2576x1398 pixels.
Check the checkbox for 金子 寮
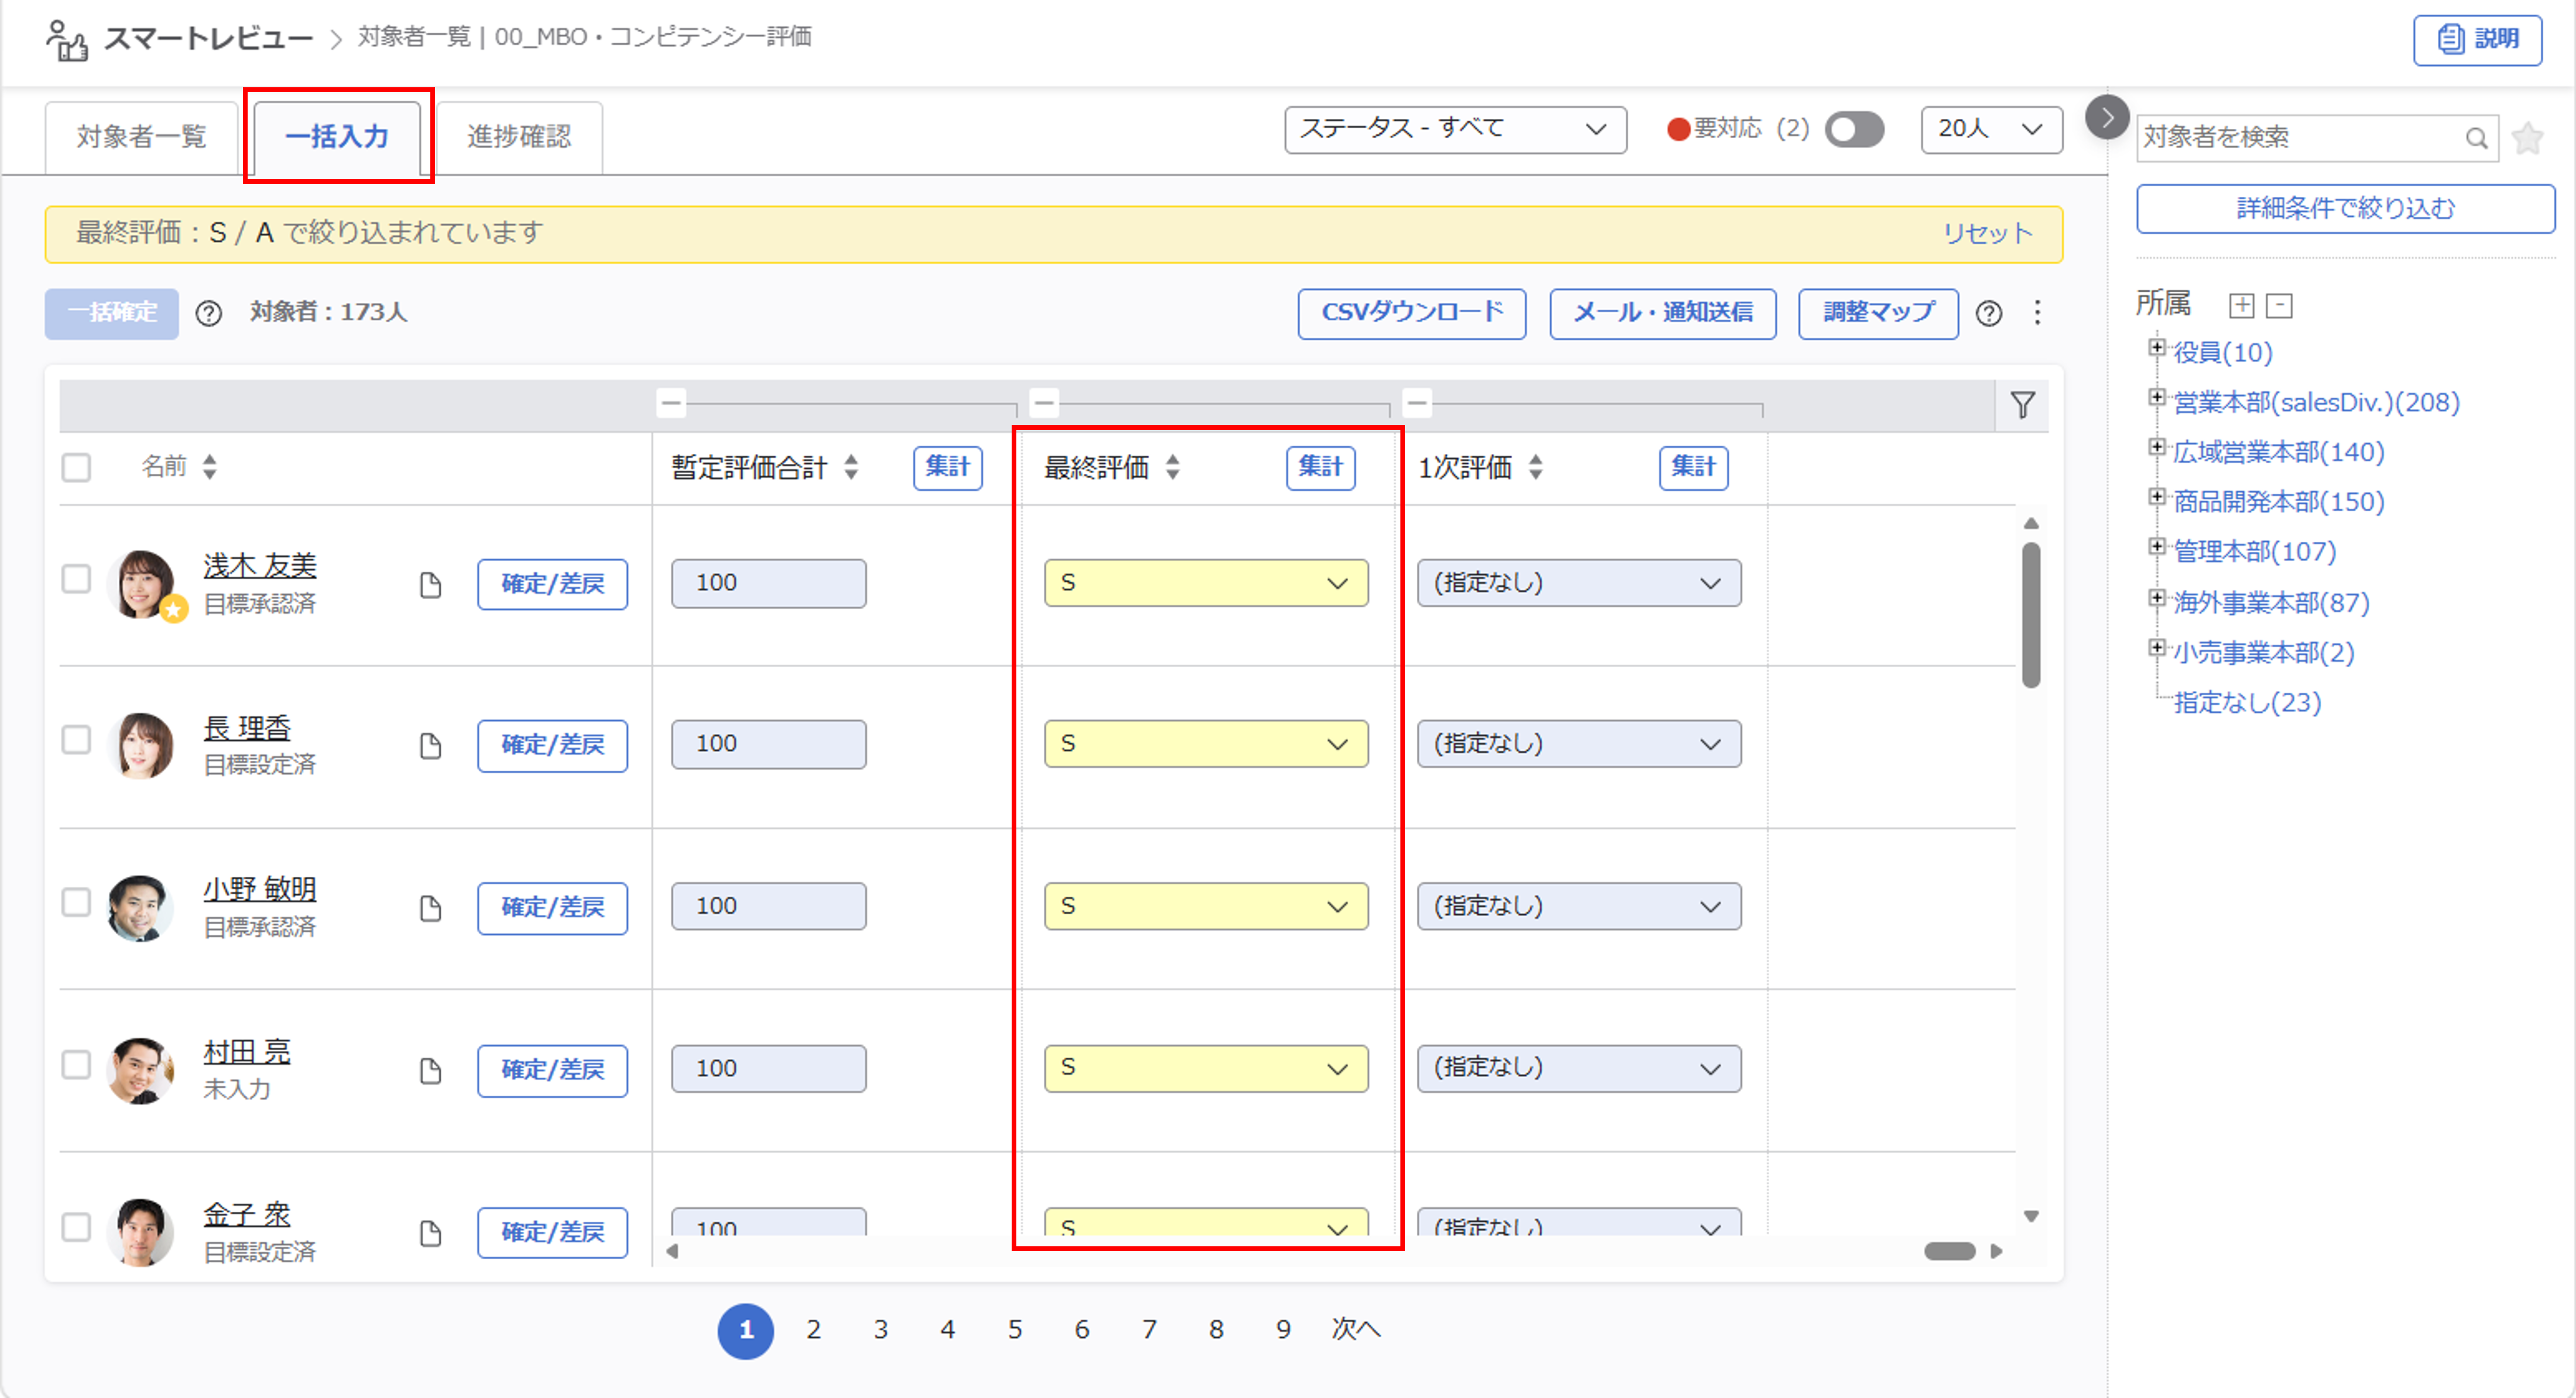click(76, 1227)
